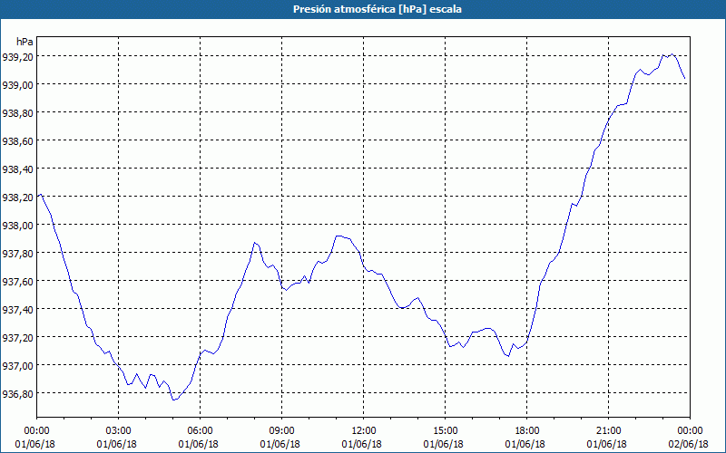Select the 18:00 time axis label
The width and height of the screenshot is (726, 453).
(x=527, y=430)
